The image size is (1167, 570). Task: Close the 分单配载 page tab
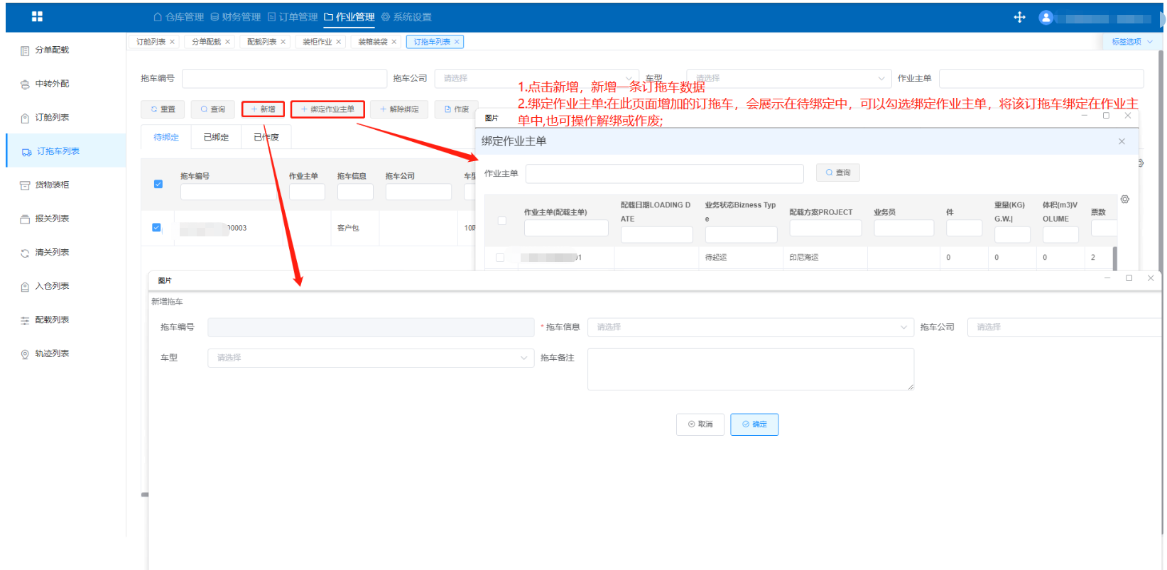pyautogui.click(x=227, y=42)
